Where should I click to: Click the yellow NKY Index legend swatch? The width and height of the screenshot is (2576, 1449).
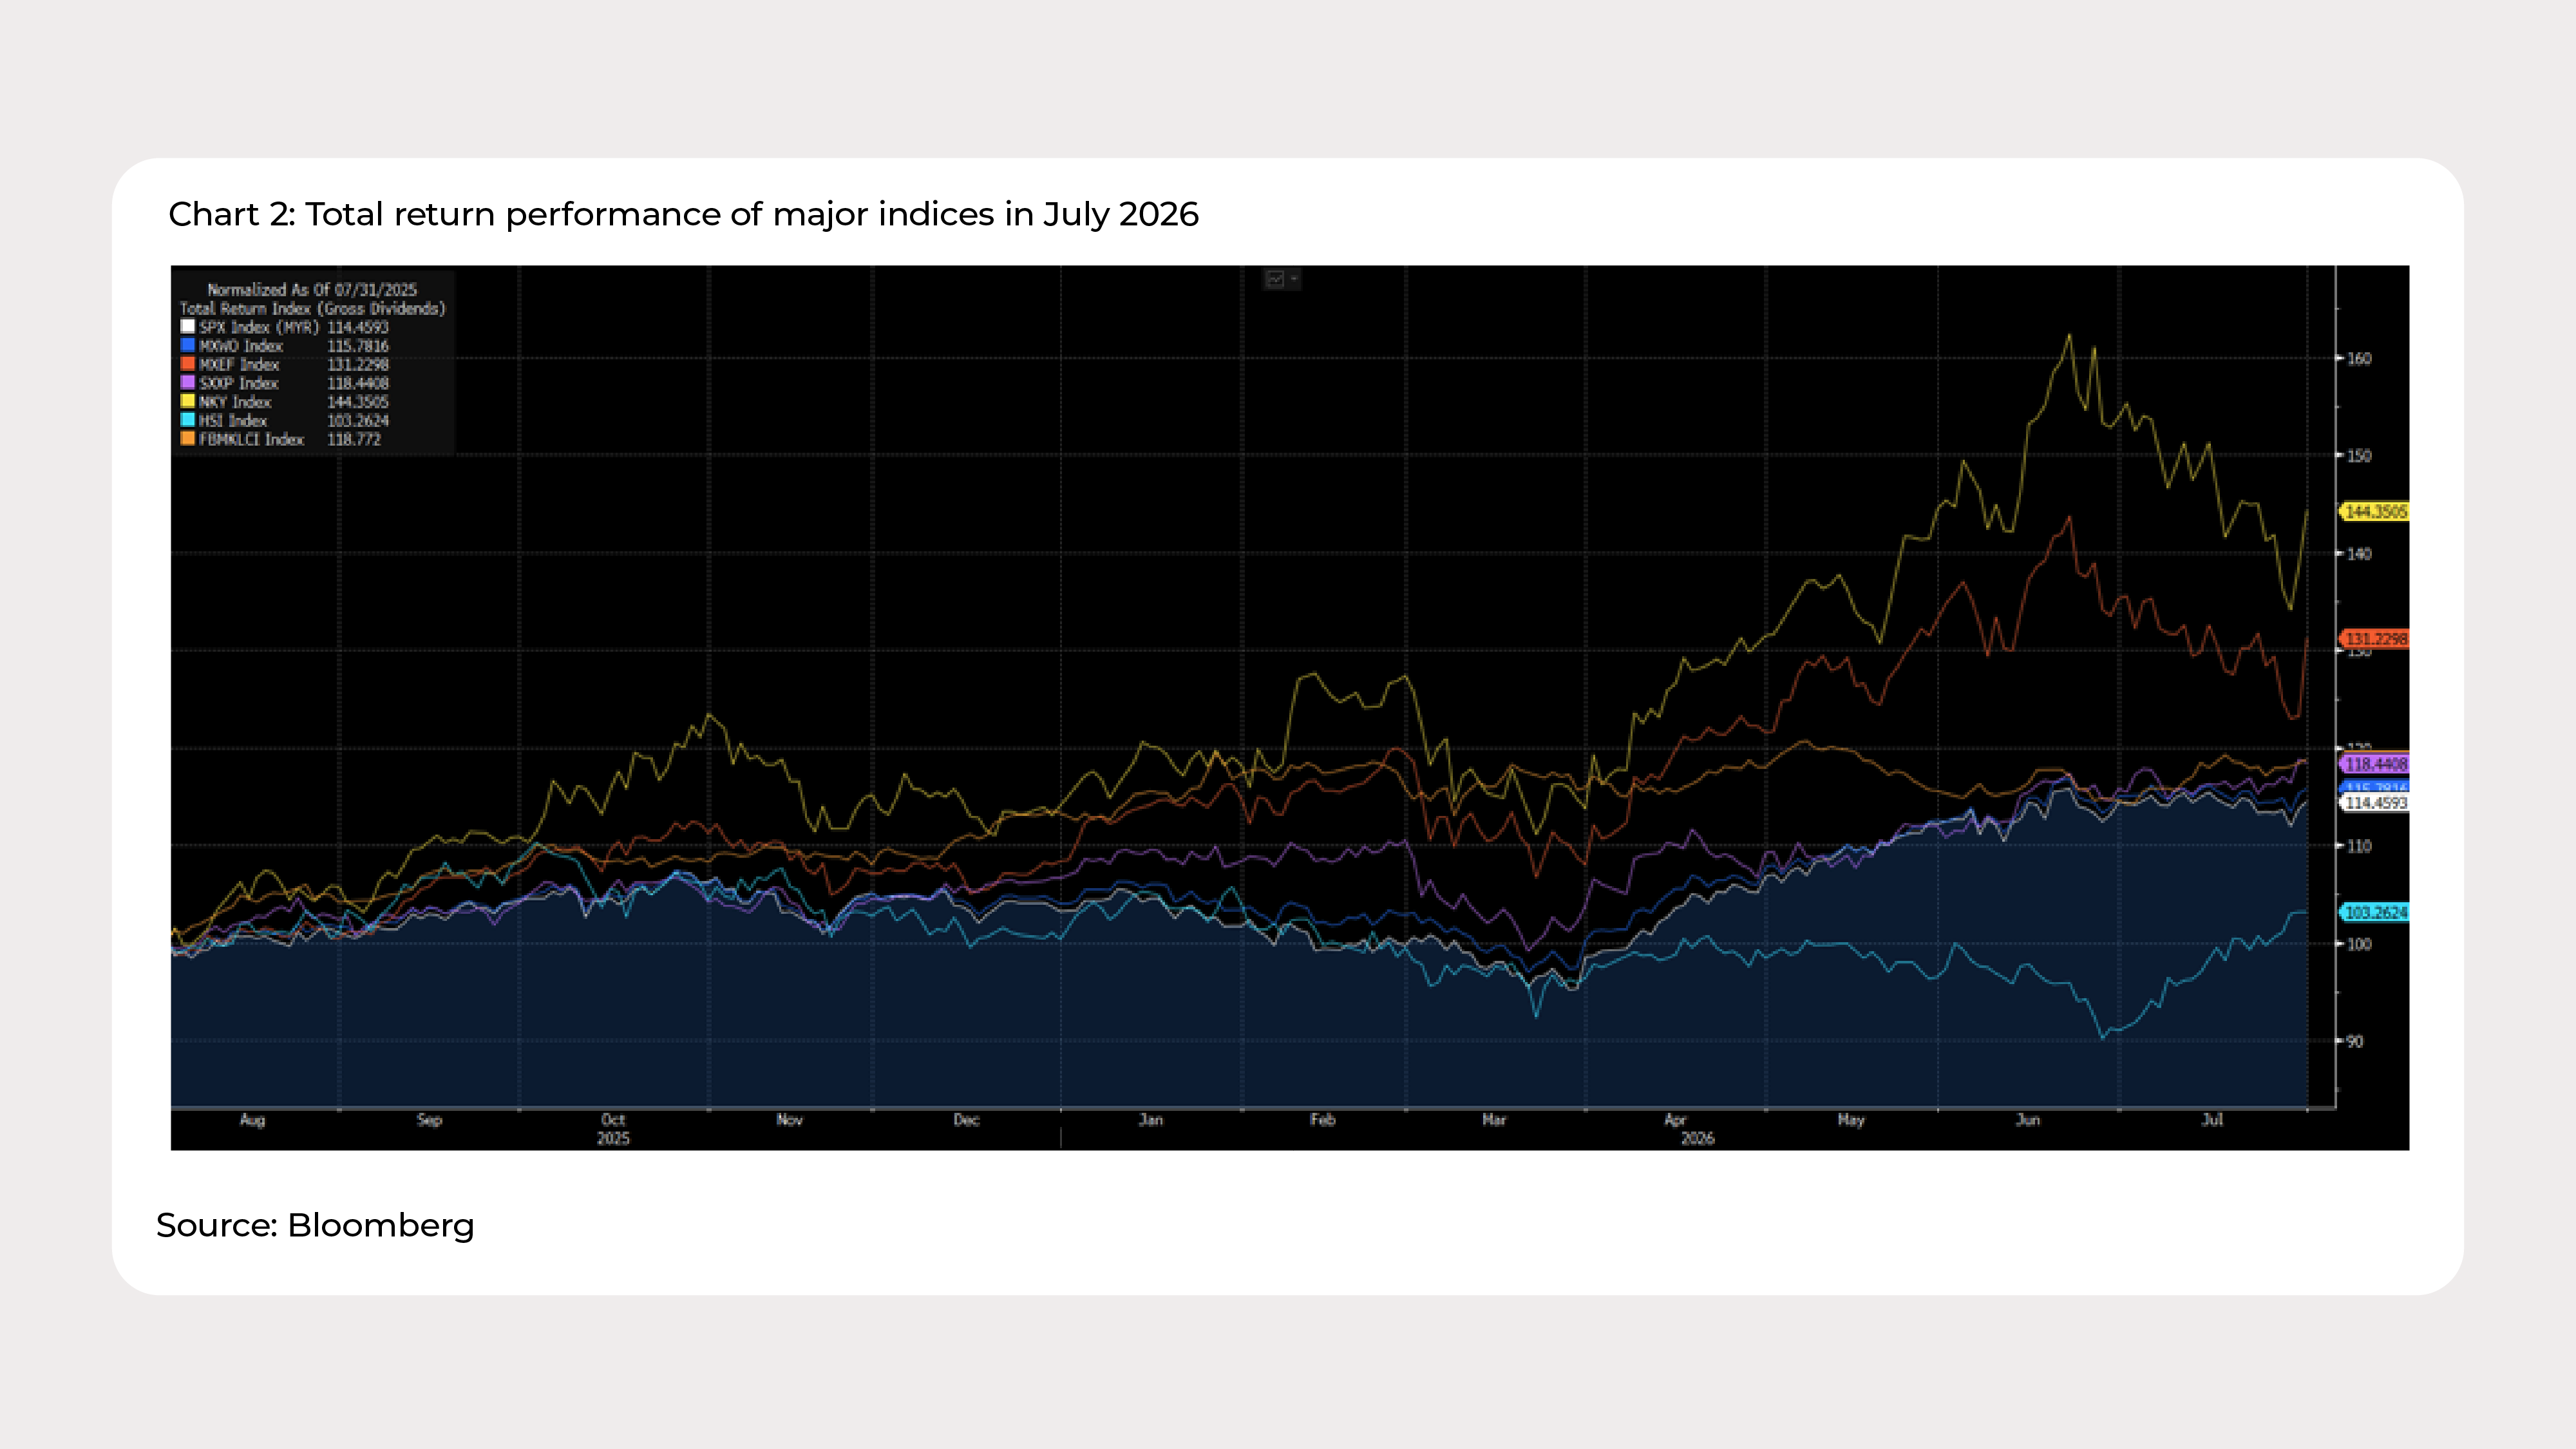[x=187, y=401]
